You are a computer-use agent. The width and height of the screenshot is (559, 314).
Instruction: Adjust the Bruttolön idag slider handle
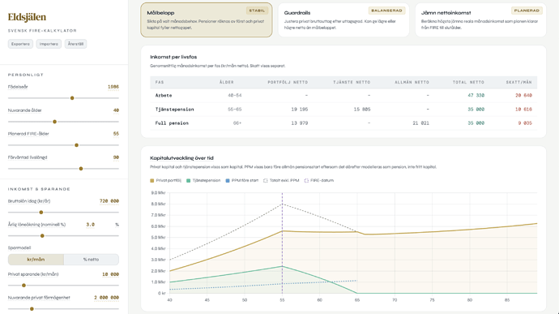point(41,213)
